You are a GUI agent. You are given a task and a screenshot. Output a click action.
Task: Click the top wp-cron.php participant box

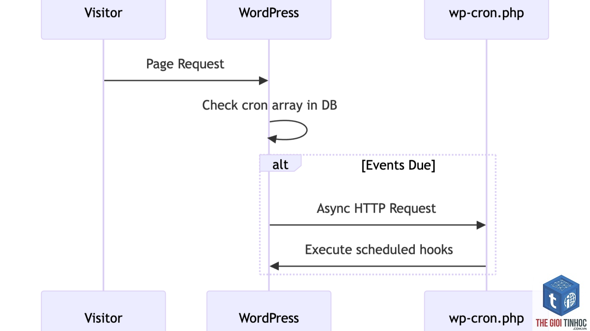pos(486,19)
